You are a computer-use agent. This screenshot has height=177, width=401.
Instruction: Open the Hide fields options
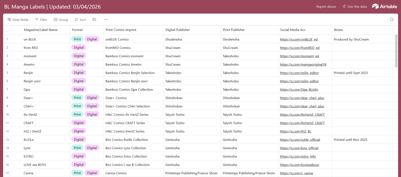pyautogui.click(x=18, y=20)
